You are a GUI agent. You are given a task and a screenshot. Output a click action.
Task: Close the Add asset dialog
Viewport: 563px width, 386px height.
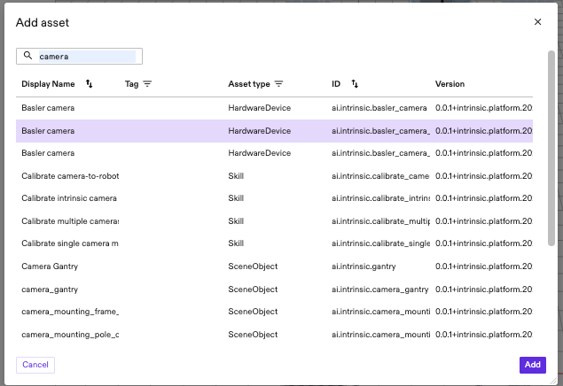[x=537, y=22]
